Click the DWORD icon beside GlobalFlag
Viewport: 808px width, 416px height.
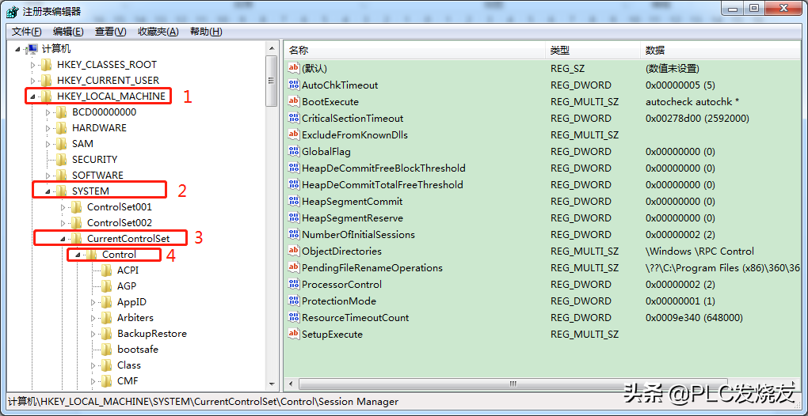294,151
